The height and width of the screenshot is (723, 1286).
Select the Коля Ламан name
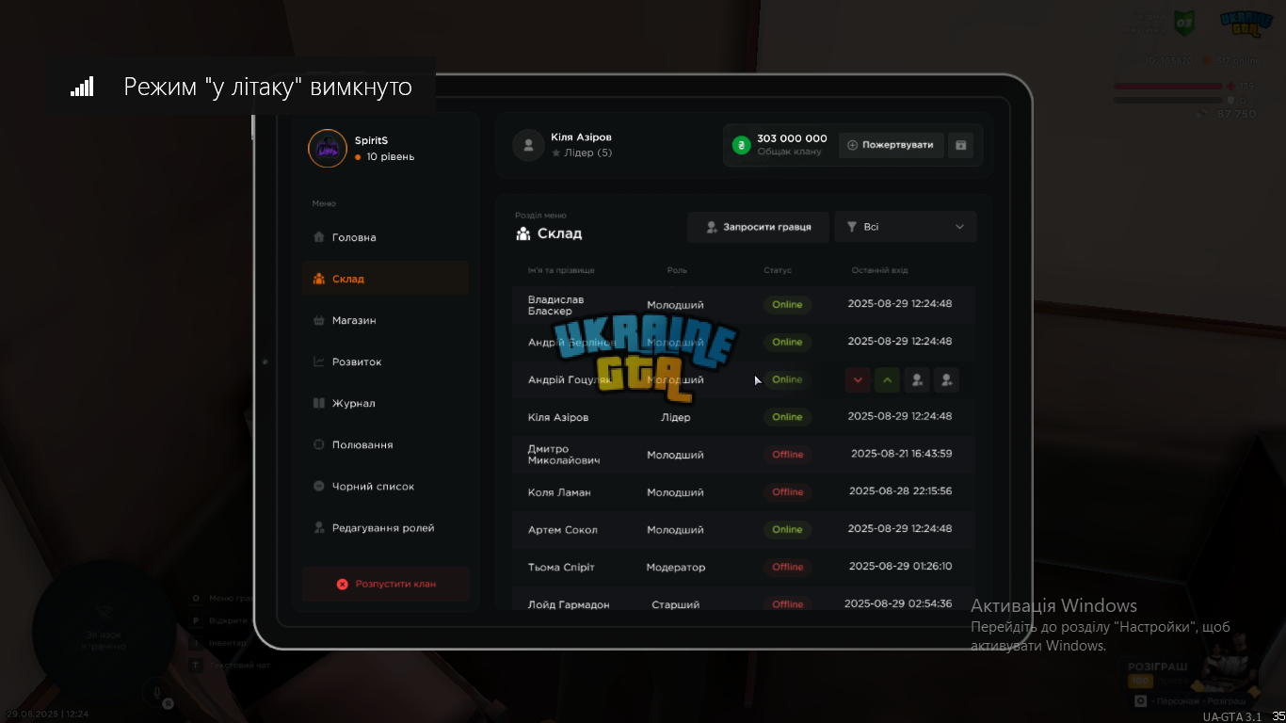point(559,492)
